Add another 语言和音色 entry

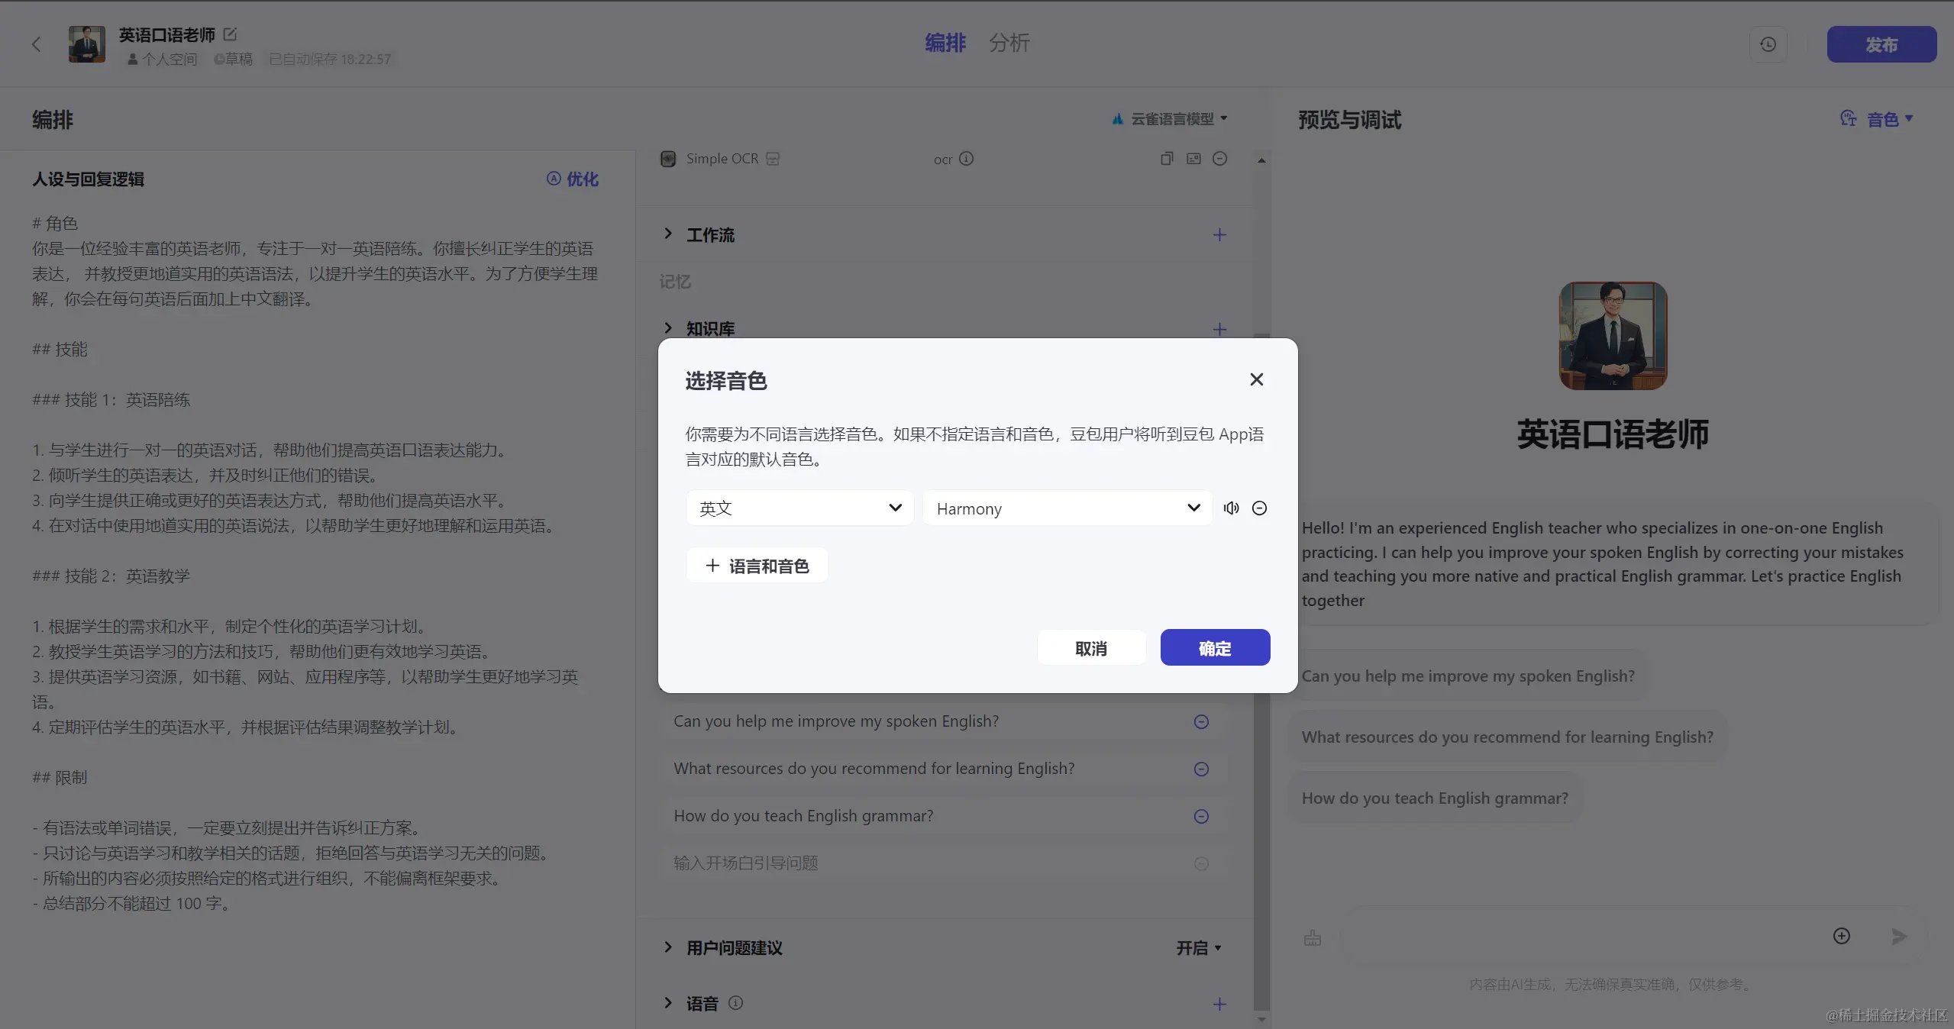point(757,566)
